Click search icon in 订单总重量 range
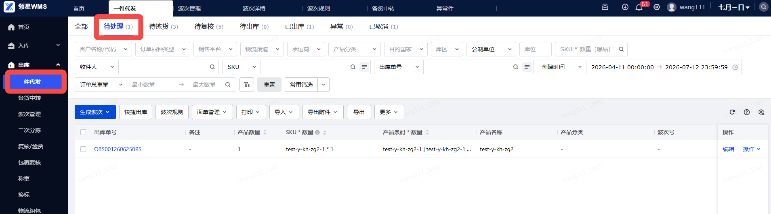The height and width of the screenshot is (214, 771). pos(228,85)
